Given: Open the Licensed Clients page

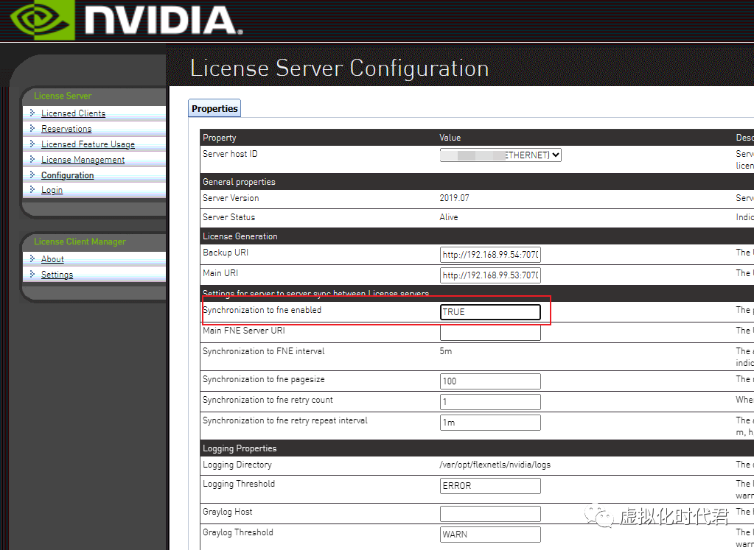Looking at the screenshot, I should (x=73, y=113).
